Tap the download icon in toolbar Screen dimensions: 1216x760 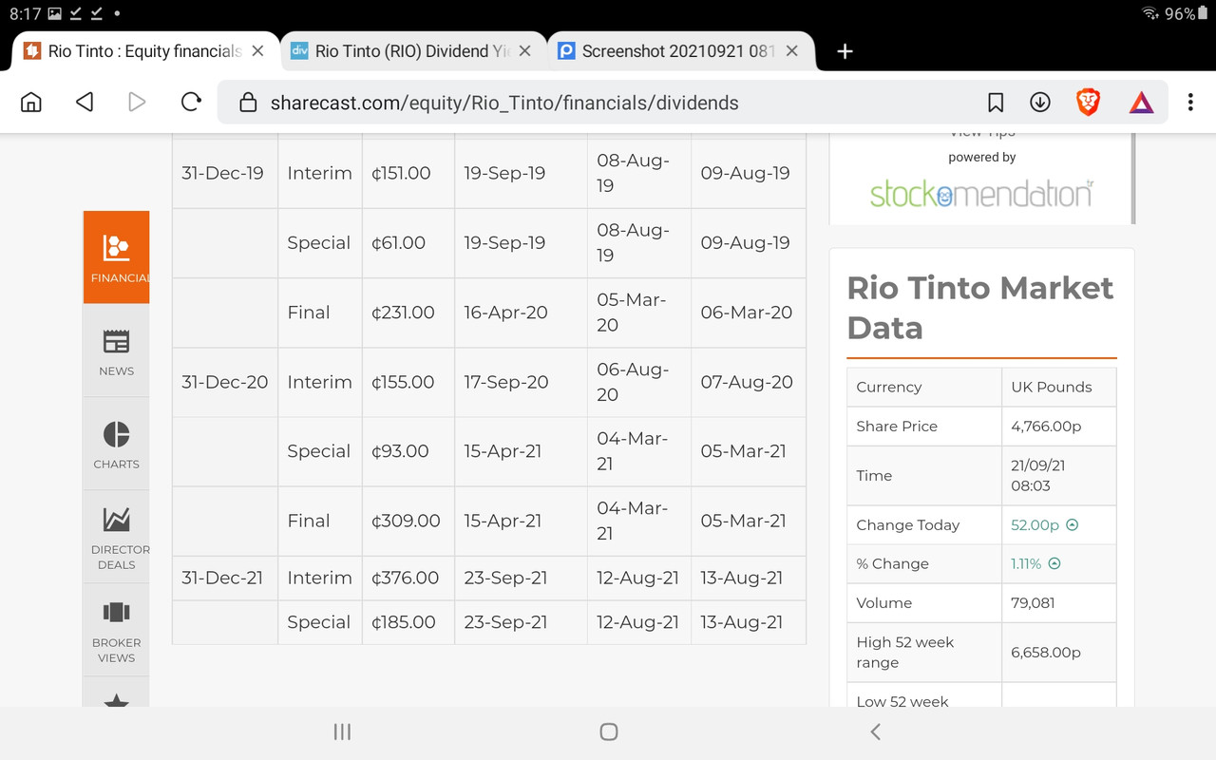(x=1040, y=103)
